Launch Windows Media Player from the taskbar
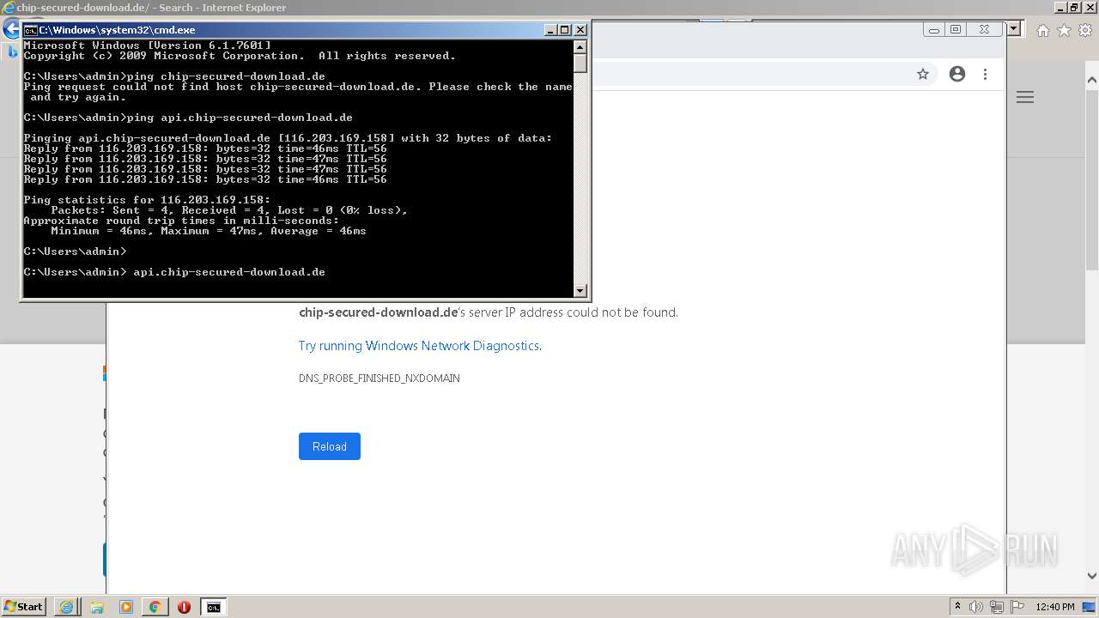 pyautogui.click(x=125, y=607)
